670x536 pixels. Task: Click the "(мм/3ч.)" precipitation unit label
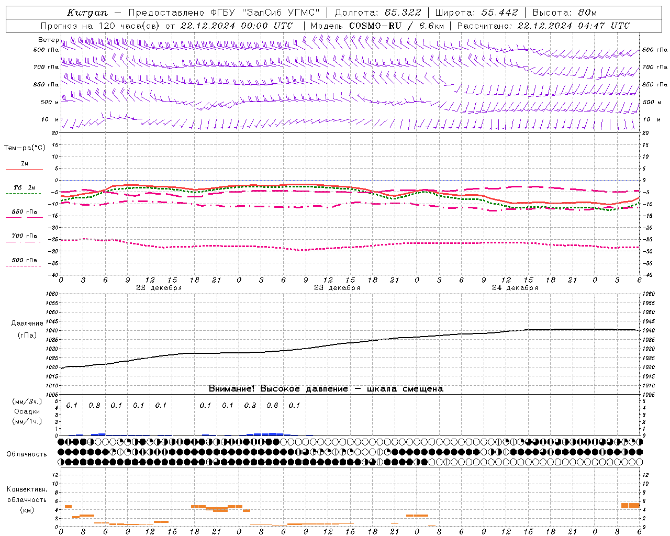pos(27,402)
